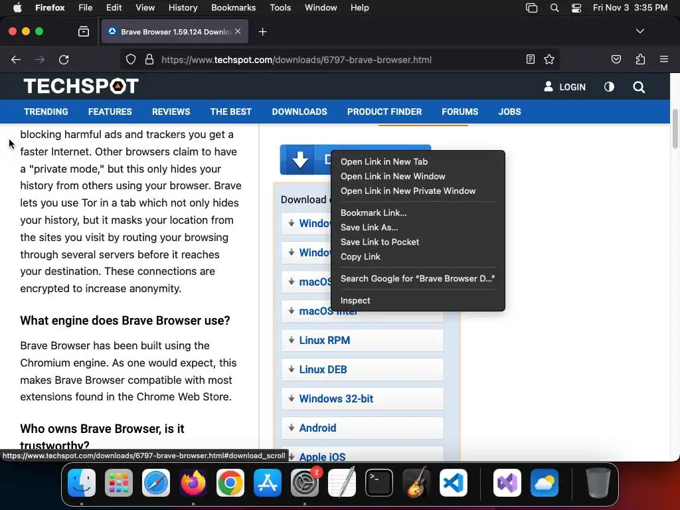The height and width of the screenshot is (510, 680).
Task: Download the Linux DEB version
Action: 362,369
